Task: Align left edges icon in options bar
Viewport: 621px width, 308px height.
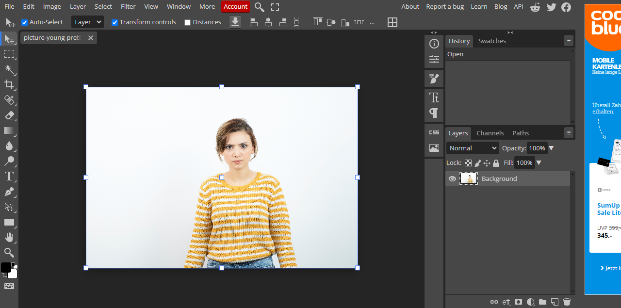Action: pos(253,22)
